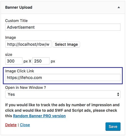The image size is (126, 136).
Task: Click the Image Click Link URL field
Action: pyautogui.click(x=63, y=78)
